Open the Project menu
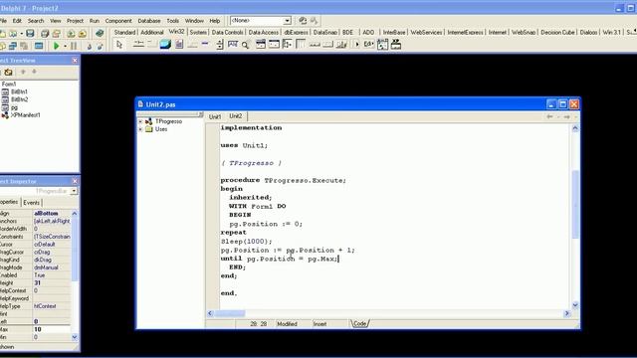This screenshot has height=358, width=637. coord(76,20)
